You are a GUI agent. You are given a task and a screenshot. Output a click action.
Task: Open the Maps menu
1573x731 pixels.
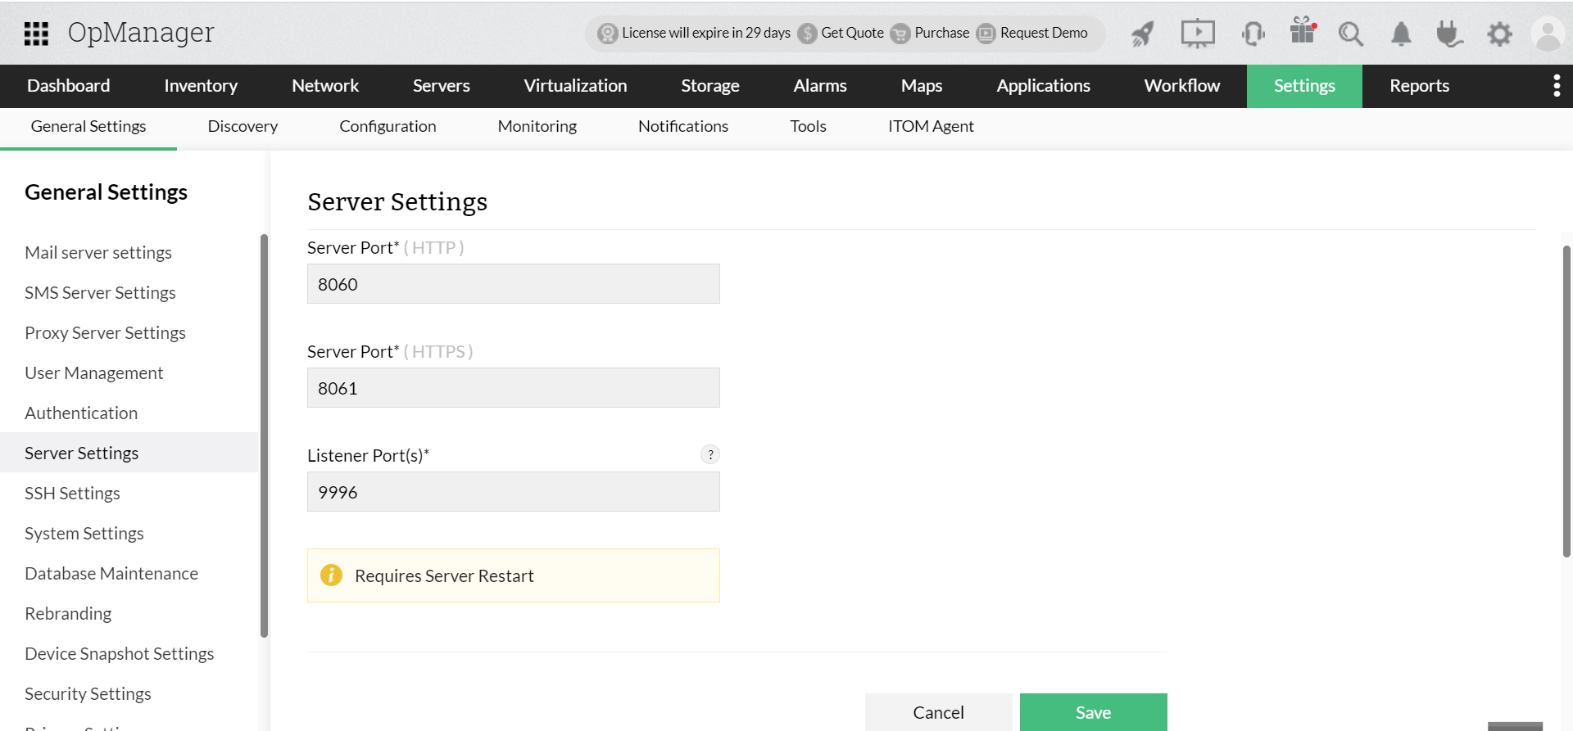(x=922, y=86)
